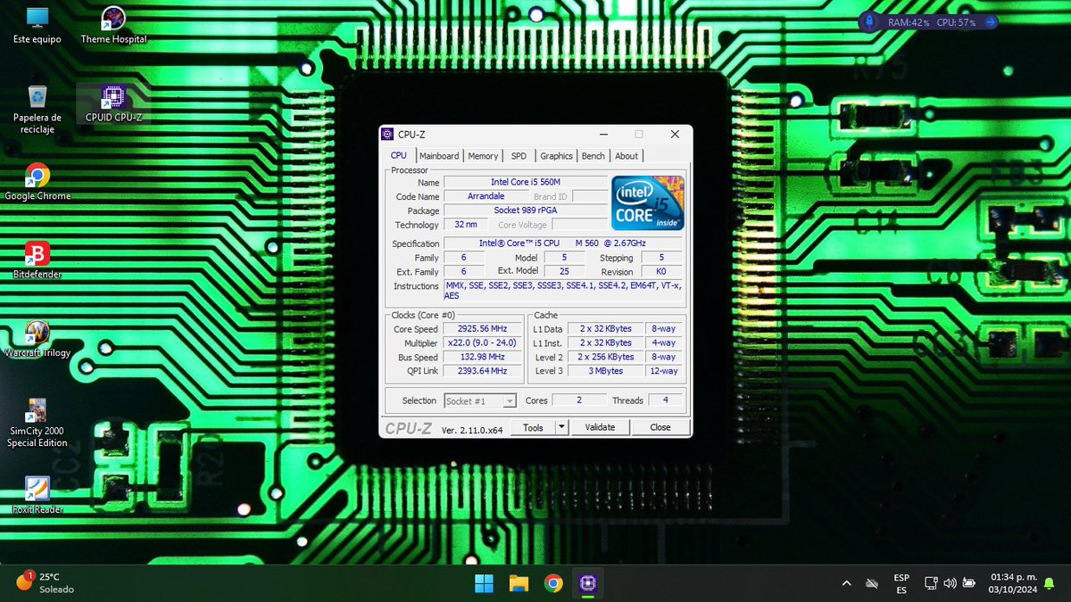Image resolution: width=1071 pixels, height=602 pixels.
Task: Open the Bench tab
Action: pyautogui.click(x=593, y=156)
